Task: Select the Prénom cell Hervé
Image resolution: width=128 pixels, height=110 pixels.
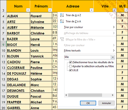Action: click(x=41, y=44)
